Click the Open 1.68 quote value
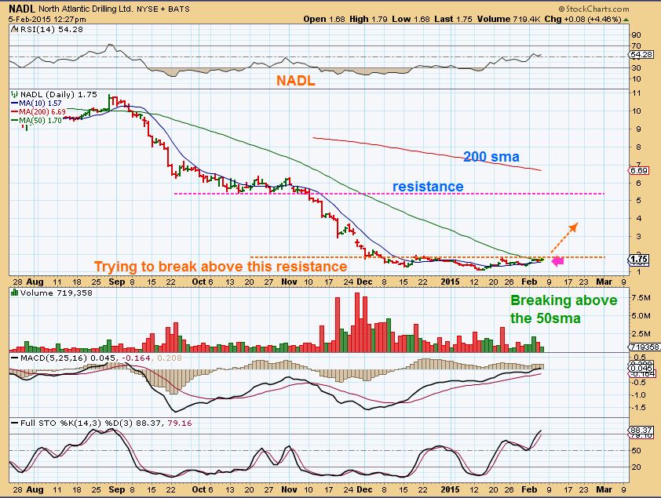This screenshot has height=498, width=661. (324, 19)
